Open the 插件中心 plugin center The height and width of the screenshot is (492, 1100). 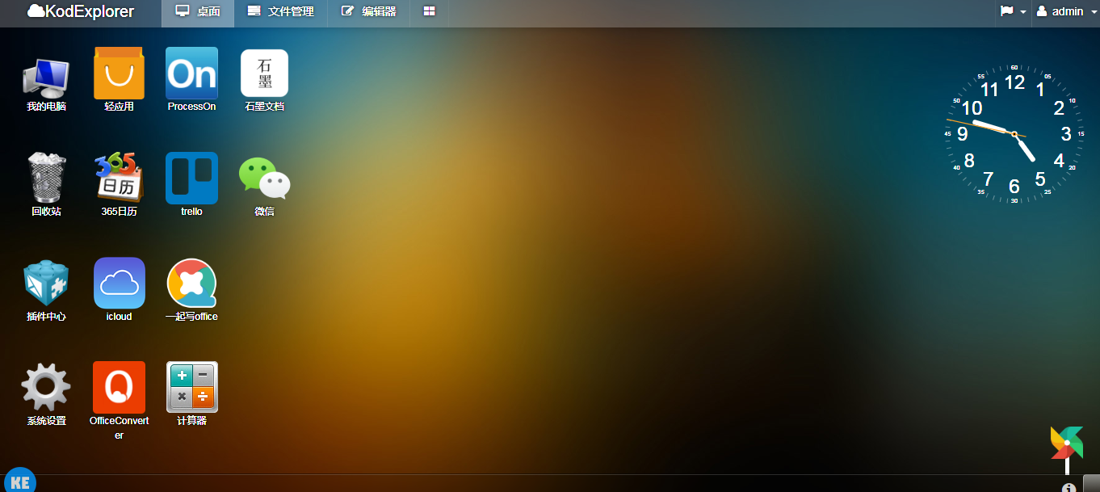click(46, 283)
